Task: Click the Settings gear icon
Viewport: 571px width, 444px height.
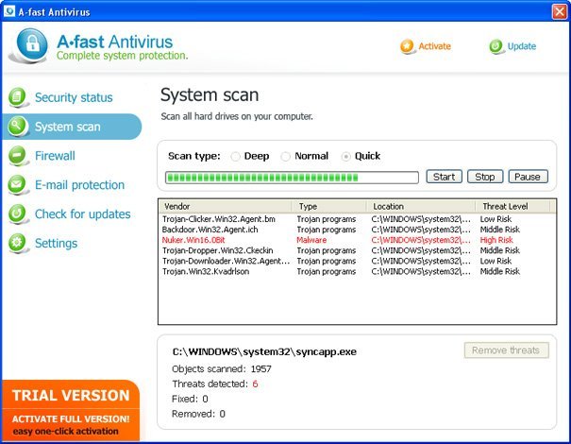Action: coord(17,244)
